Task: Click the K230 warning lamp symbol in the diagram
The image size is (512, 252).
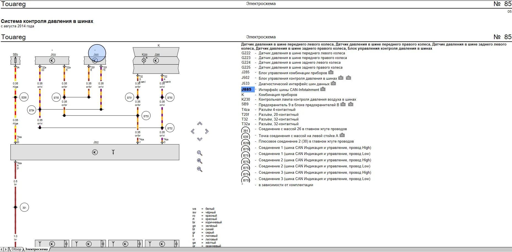Action: (x=144, y=60)
